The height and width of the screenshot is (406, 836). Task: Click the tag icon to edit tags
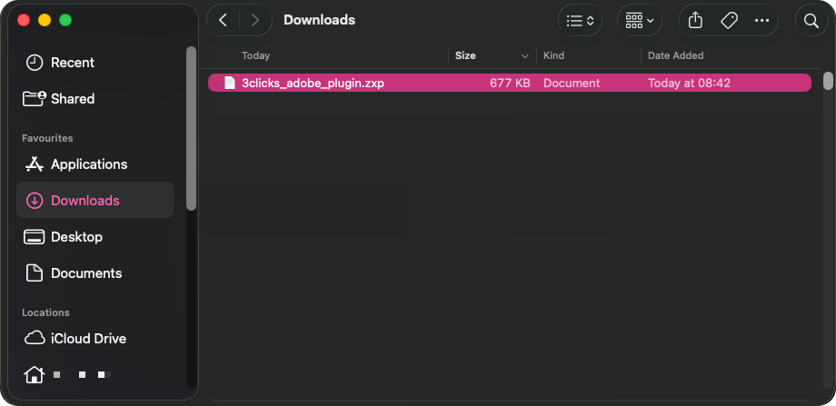point(728,20)
